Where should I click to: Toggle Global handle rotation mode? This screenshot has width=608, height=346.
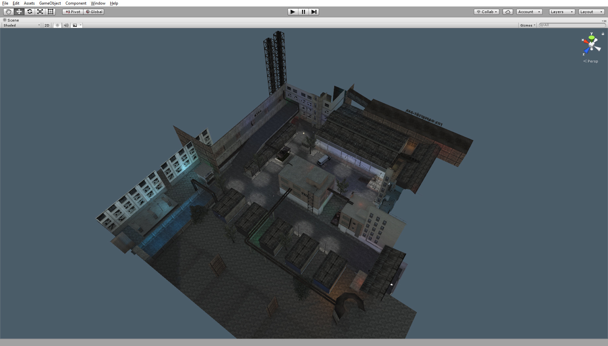(94, 11)
